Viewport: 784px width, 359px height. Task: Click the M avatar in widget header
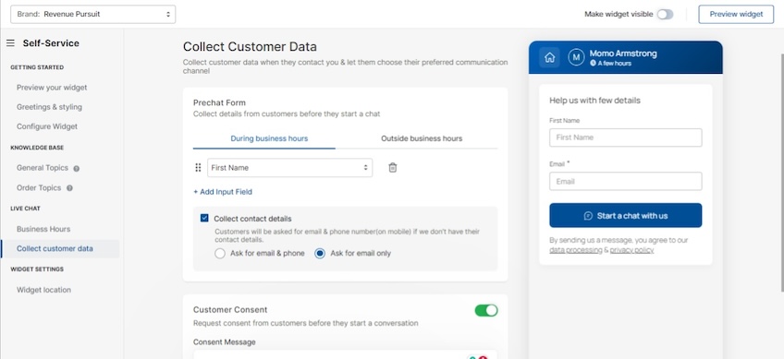[x=576, y=57]
